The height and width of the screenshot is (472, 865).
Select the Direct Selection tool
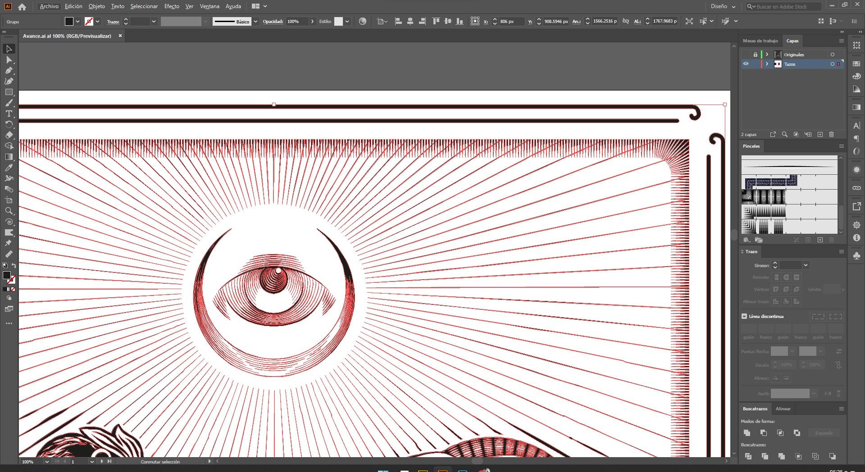(x=9, y=59)
